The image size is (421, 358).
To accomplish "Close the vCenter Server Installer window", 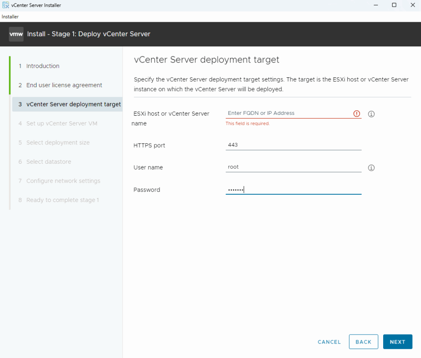I will click(x=413, y=5).
